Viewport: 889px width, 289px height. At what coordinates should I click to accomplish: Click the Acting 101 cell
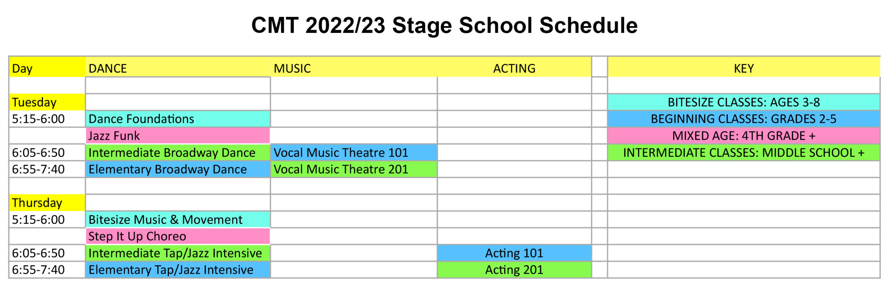click(514, 253)
